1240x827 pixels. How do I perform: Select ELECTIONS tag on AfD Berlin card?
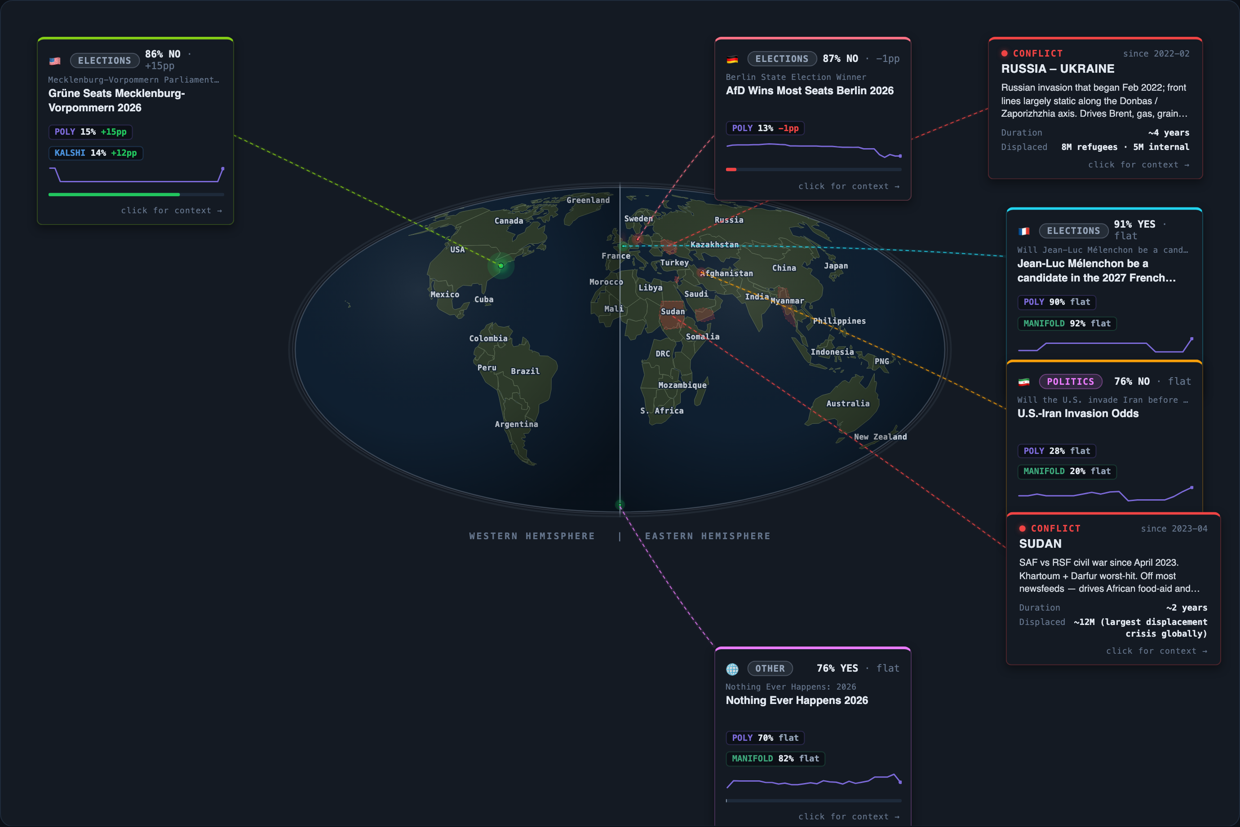pos(782,59)
